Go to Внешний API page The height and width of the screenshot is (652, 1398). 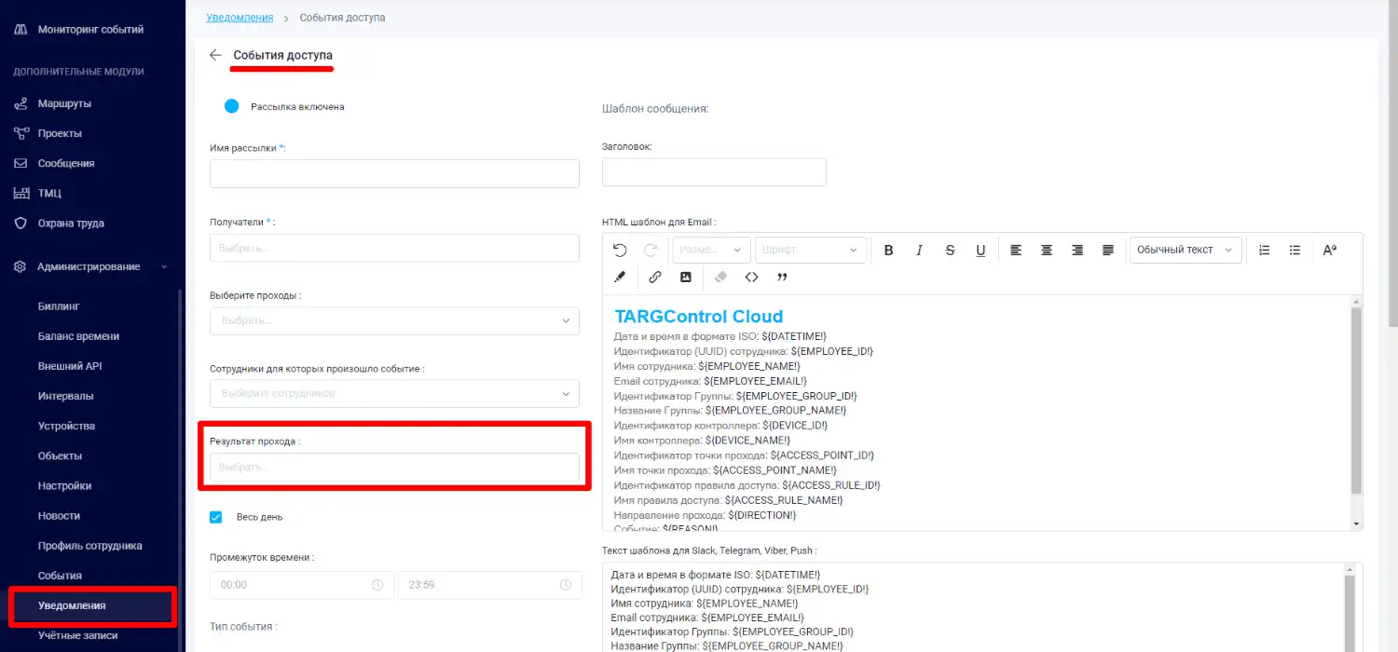70,366
